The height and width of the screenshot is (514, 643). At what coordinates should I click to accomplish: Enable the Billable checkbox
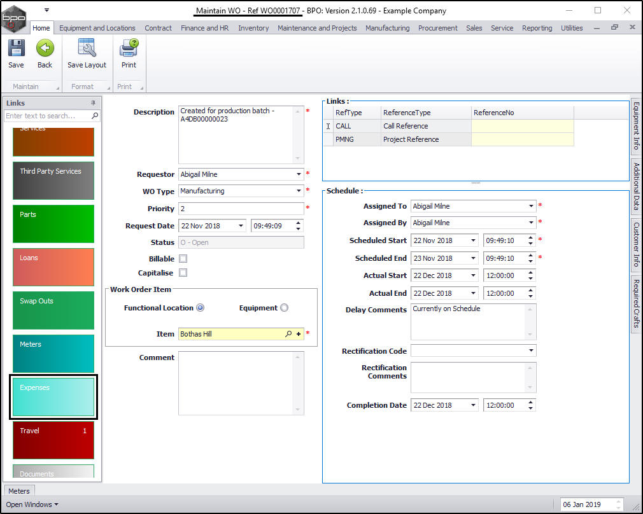[x=183, y=259]
